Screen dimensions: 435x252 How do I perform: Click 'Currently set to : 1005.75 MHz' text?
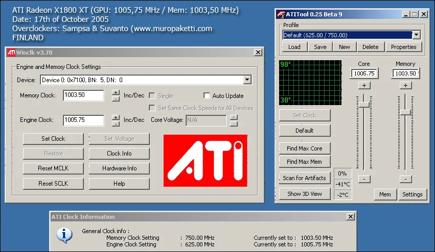(x=293, y=244)
